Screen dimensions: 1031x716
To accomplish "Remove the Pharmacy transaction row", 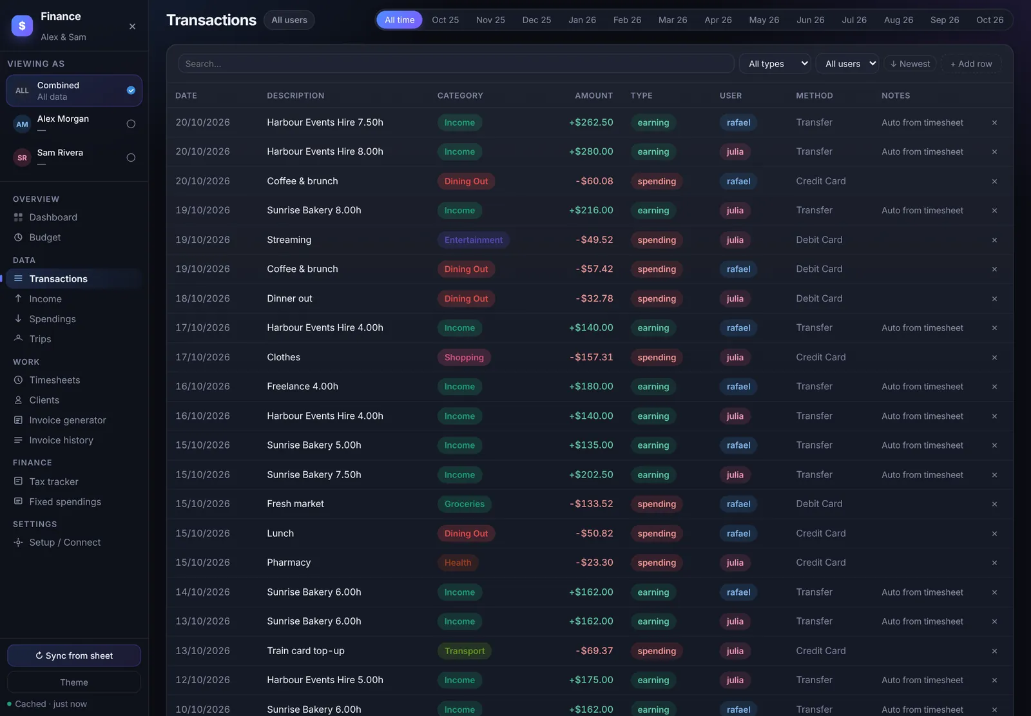I will [994, 563].
